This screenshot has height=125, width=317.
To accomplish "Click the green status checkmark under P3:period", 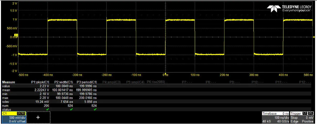I will (95, 109).
